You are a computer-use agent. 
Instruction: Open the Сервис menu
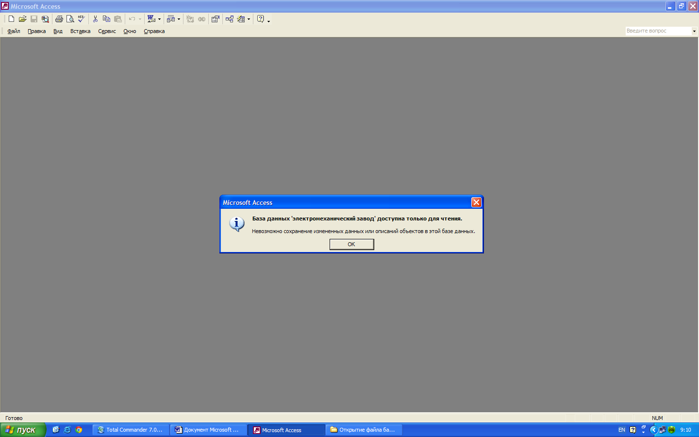click(x=107, y=31)
